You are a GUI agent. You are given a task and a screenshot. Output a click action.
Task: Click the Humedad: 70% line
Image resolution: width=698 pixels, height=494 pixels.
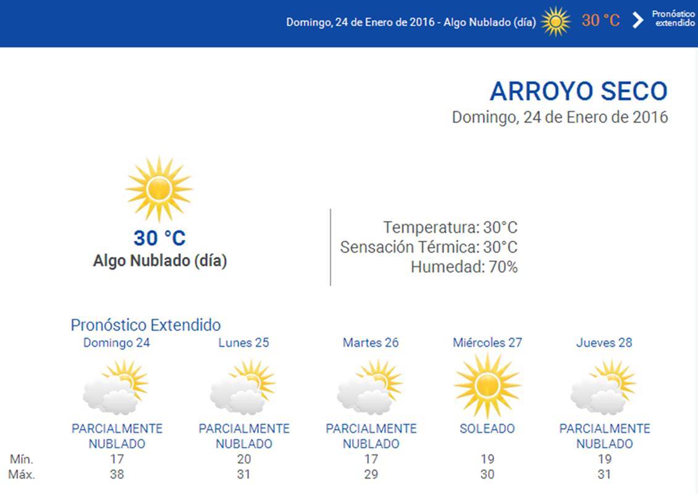point(465,267)
